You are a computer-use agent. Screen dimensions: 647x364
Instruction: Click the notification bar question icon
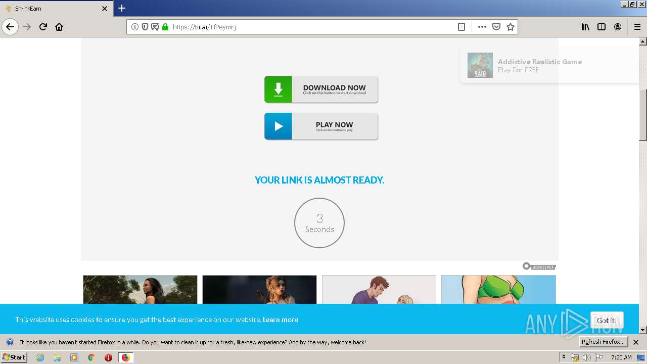tap(10, 342)
